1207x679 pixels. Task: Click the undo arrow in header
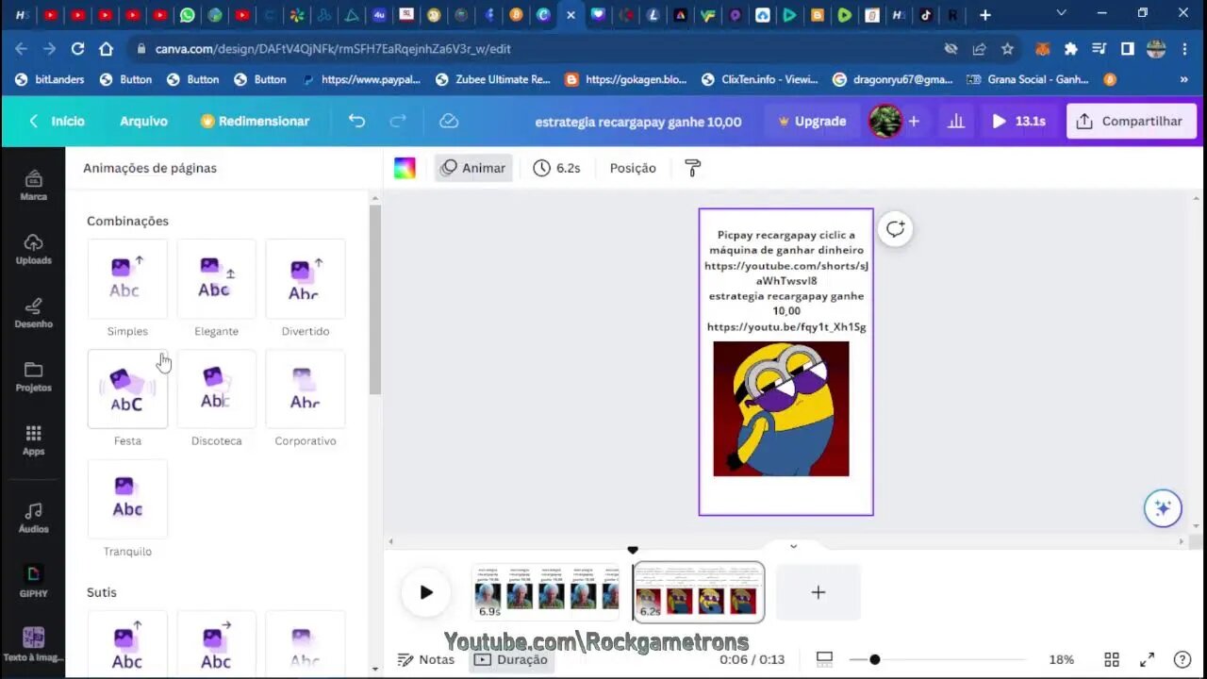[x=356, y=121]
